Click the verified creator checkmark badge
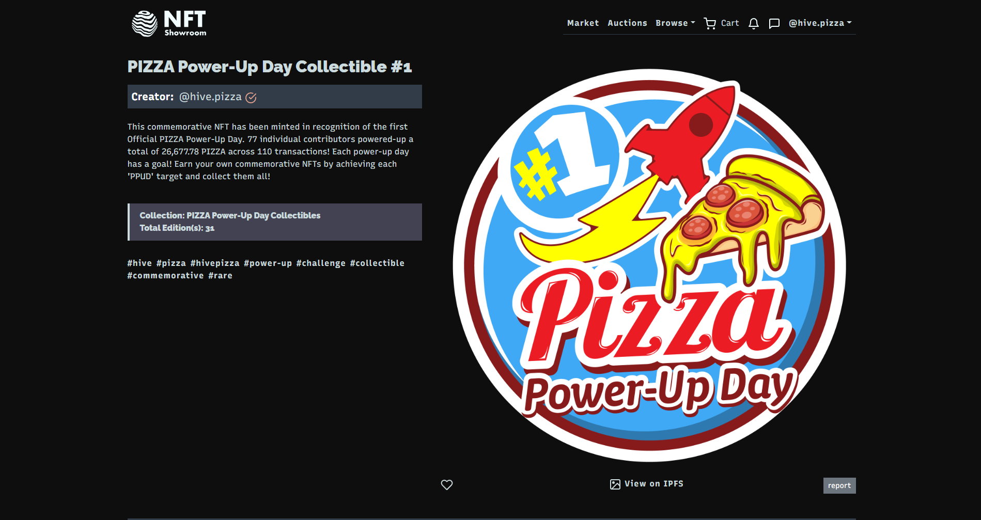Viewport: 981px width, 520px height. [x=251, y=97]
